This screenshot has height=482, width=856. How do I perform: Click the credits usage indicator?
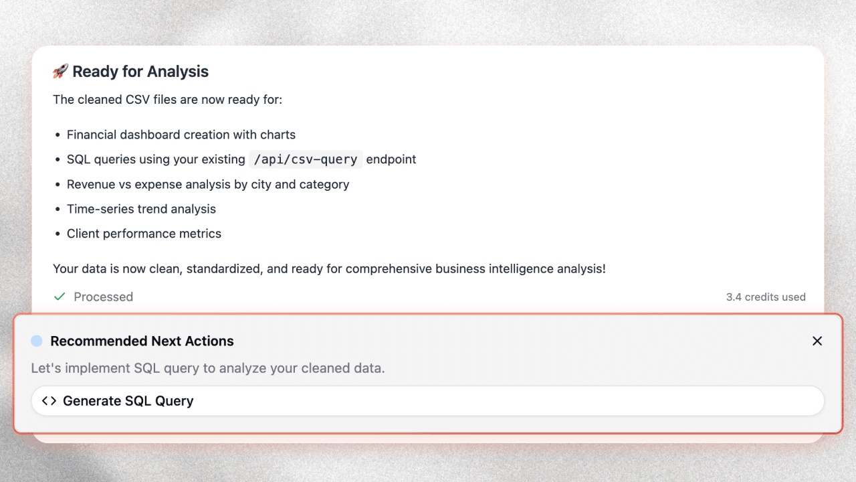click(x=766, y=297)
